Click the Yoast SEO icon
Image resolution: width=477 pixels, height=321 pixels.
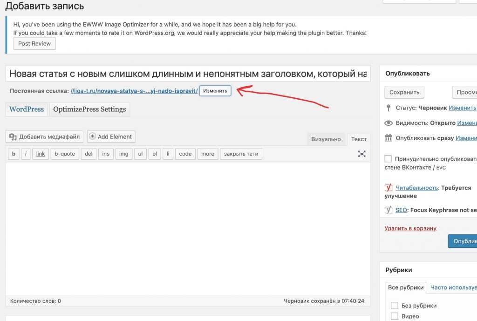(x=388, y=210)
